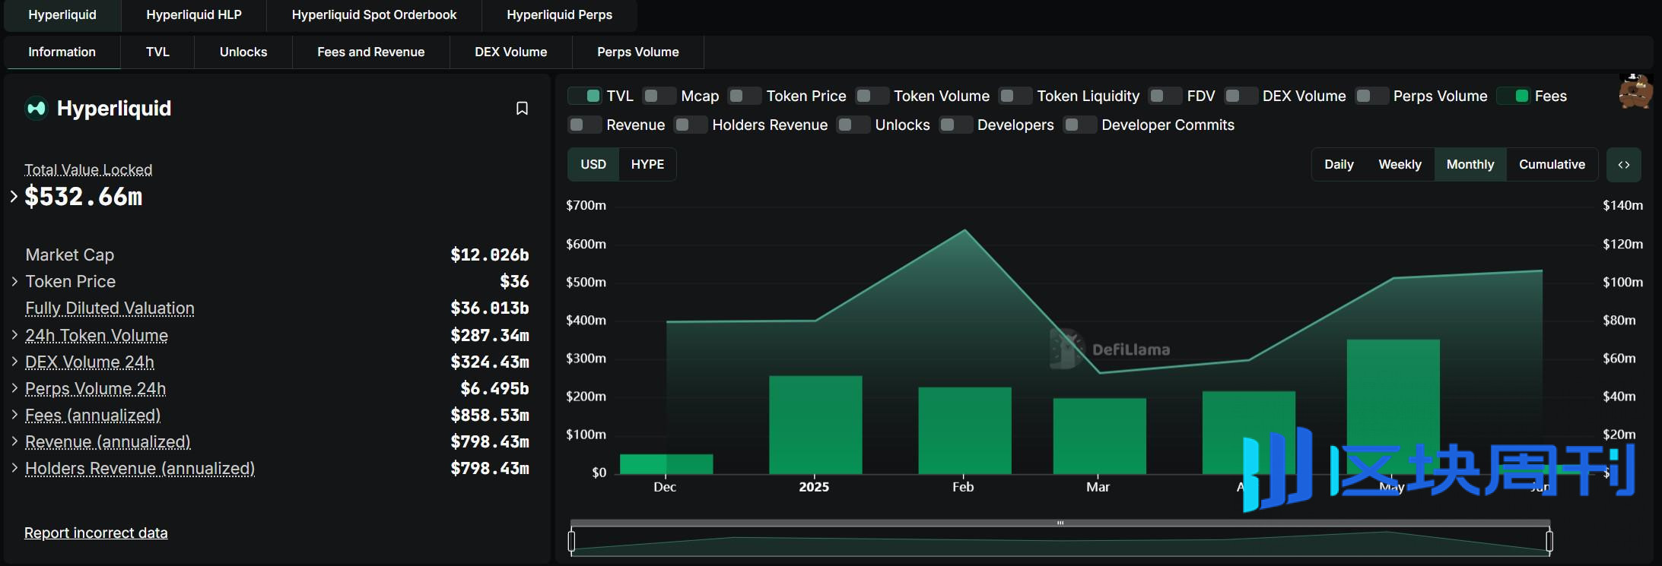Screen dimensions: 1662x566
Task: Open the Hyperliquid Spot Orderbook tab
Action: [374, 15]
